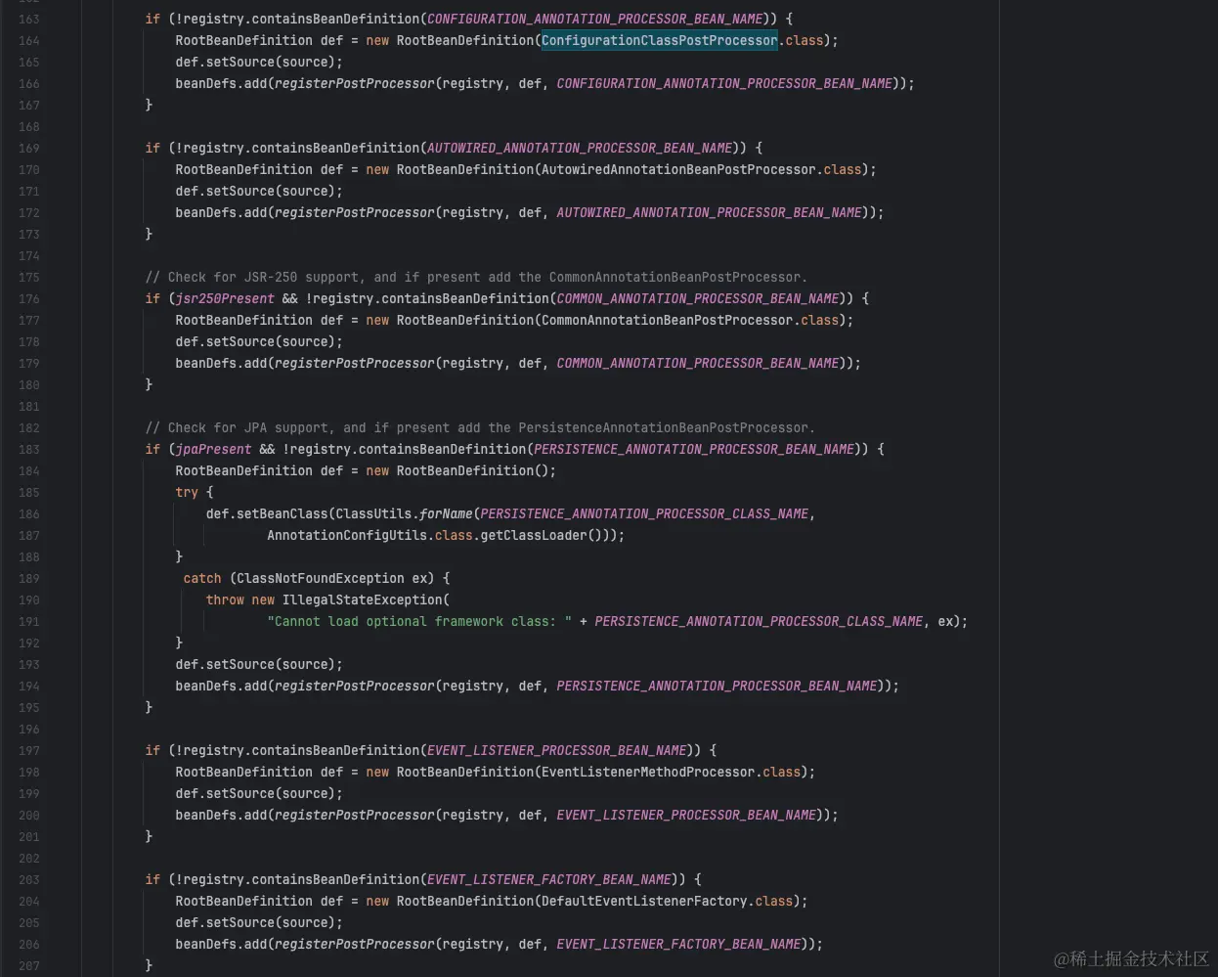1218x977 pixels.
Task: Click line number 169 in the gutter
Action: (x=28, y=148)
